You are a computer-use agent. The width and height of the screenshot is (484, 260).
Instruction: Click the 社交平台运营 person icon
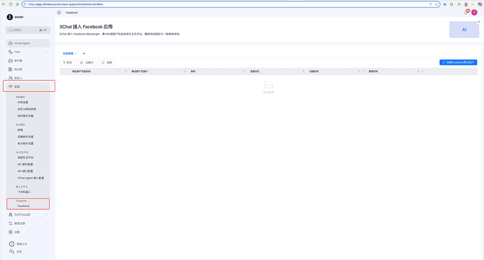pyautogui.click(x=10, y=215)
